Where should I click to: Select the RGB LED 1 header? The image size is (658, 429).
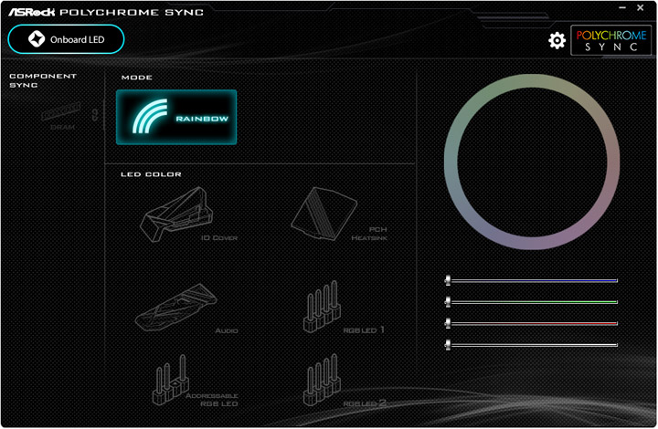click(343, 308)
